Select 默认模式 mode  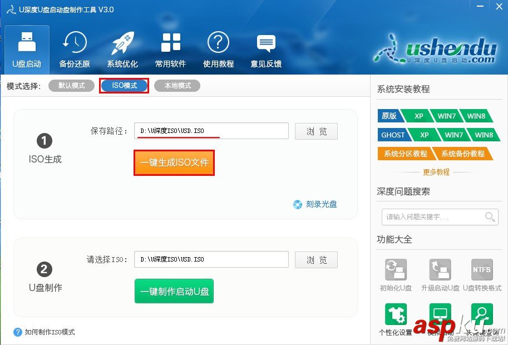(71, 86)
